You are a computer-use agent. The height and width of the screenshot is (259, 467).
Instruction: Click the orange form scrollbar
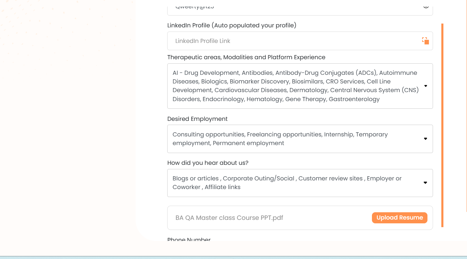point(442,125)
